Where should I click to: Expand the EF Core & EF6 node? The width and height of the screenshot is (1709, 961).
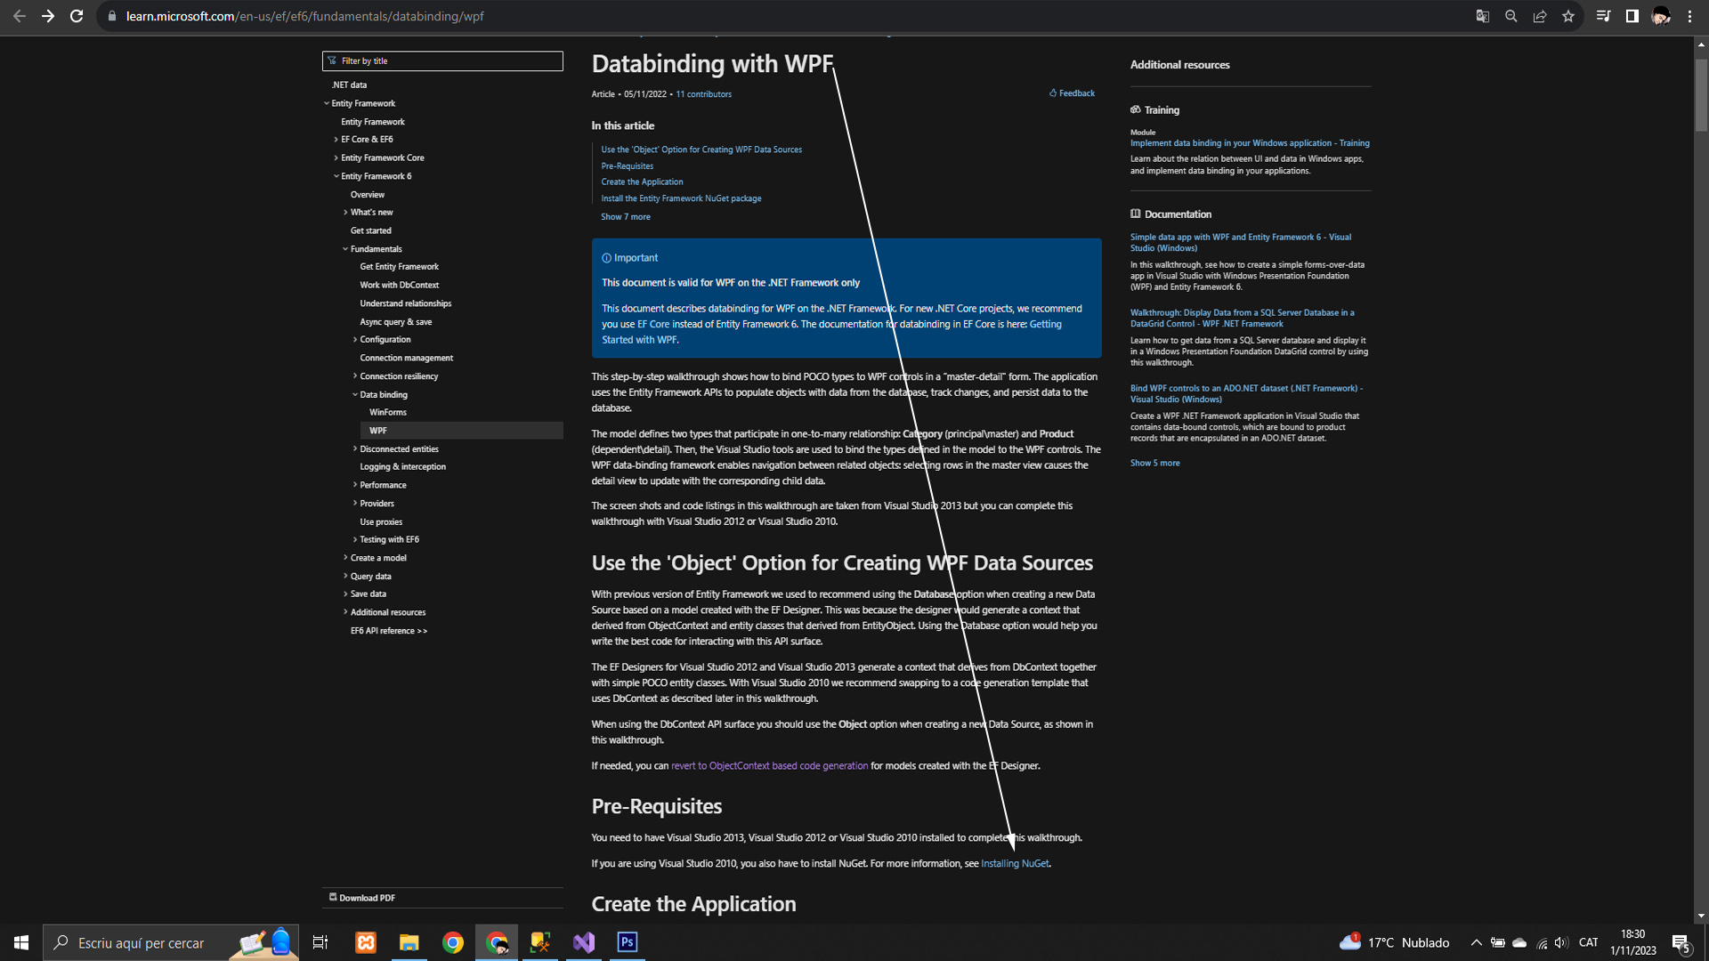click(336, 140)
